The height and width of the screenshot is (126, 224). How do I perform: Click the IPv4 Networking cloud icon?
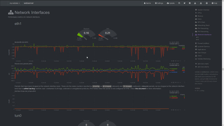196,28
